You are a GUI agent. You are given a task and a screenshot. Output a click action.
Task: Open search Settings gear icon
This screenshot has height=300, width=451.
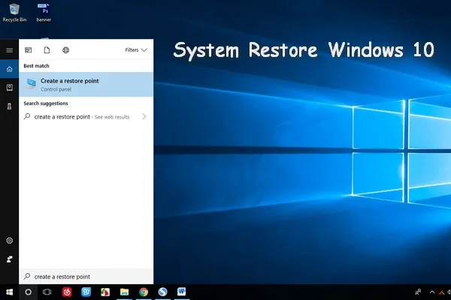[x=9, y=240]
